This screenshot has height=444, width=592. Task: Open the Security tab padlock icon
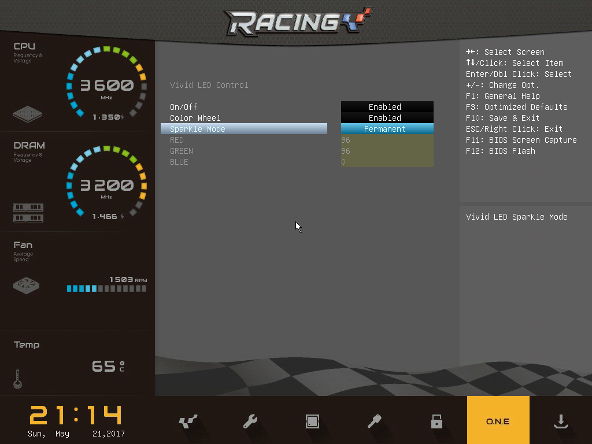tap(436, 421)
